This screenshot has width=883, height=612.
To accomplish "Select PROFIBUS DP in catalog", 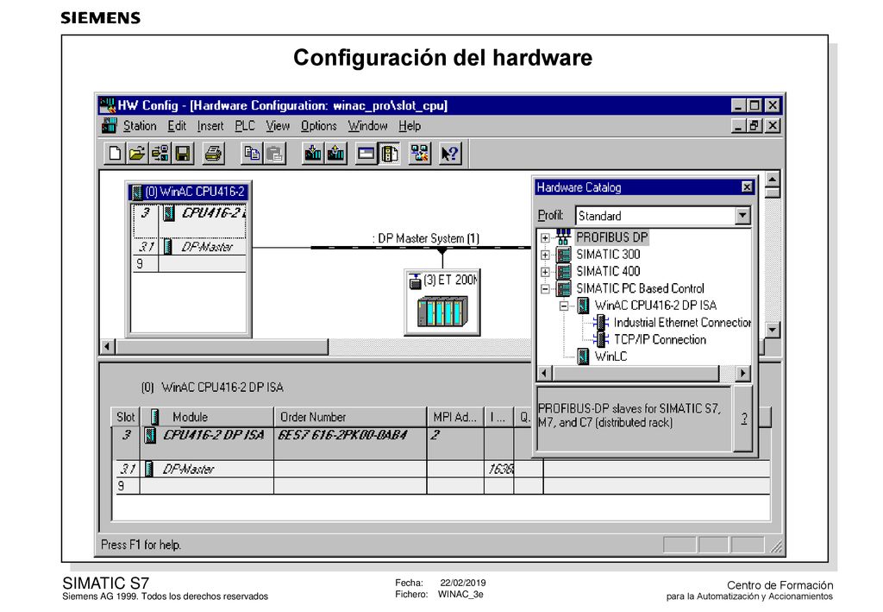I will [x=611, y=237].
